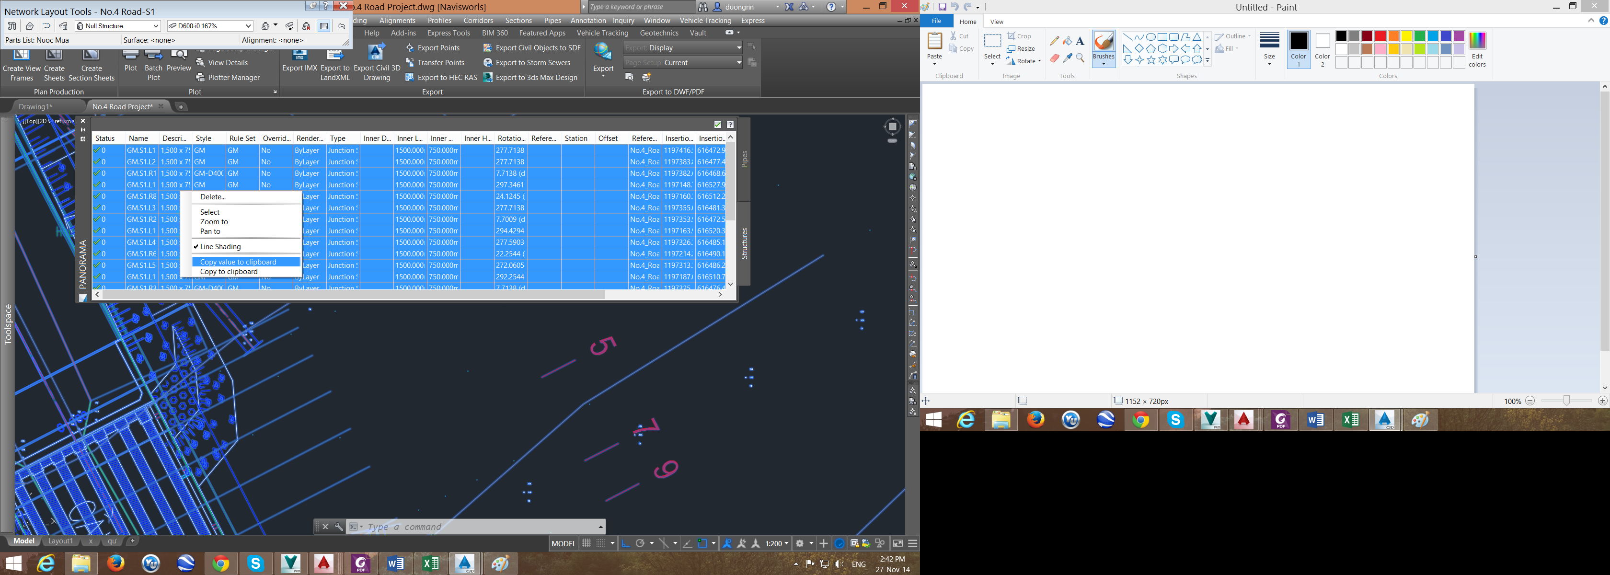Select Pencil tool in Paint
Viewport: 1610px width, 575px height.
tap(1054, 41)
